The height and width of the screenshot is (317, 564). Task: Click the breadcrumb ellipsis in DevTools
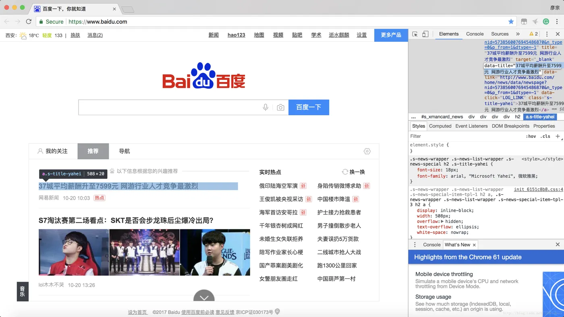pos(413,117)
